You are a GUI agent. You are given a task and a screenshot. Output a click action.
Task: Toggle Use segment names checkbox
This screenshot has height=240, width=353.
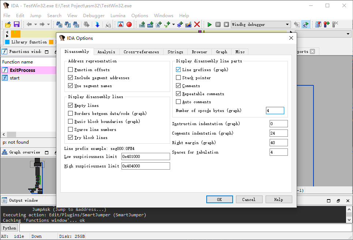[x=71, y=86]
